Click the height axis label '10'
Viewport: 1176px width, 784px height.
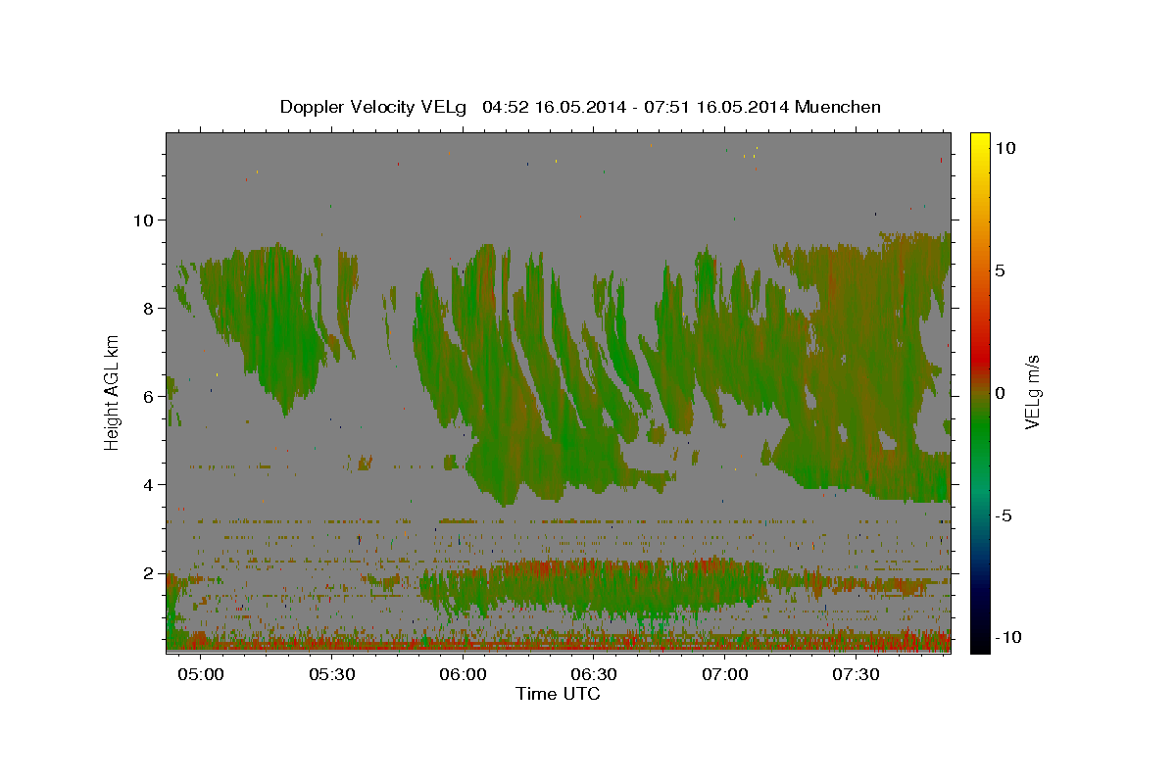[143, 220]
